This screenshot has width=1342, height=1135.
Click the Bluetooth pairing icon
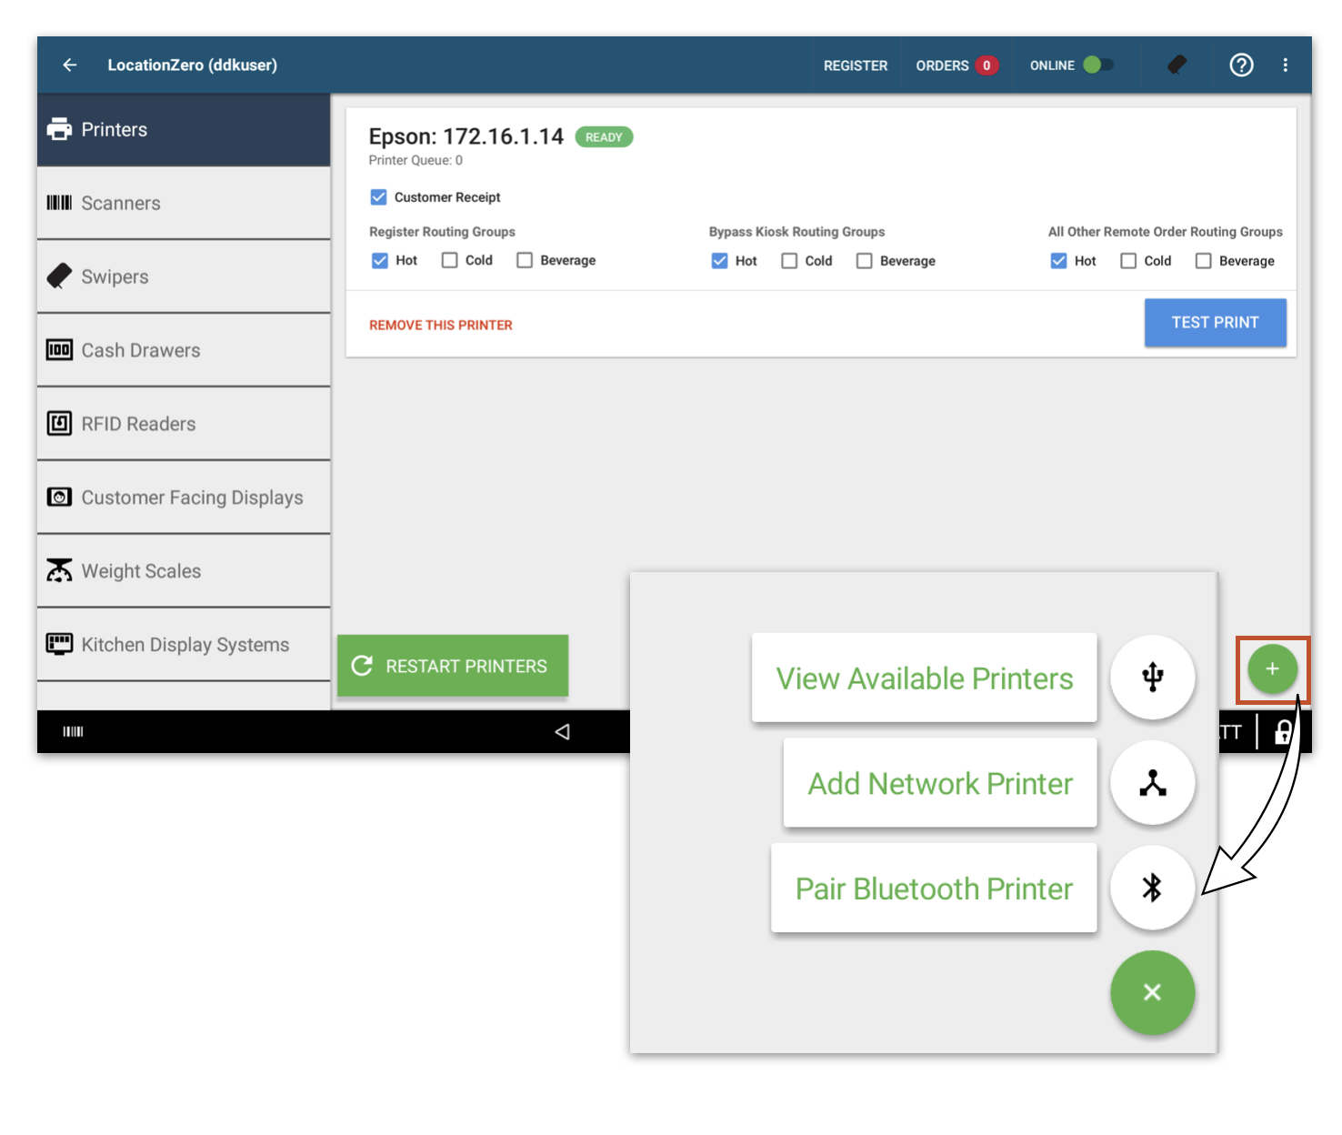pos(1152,888)
